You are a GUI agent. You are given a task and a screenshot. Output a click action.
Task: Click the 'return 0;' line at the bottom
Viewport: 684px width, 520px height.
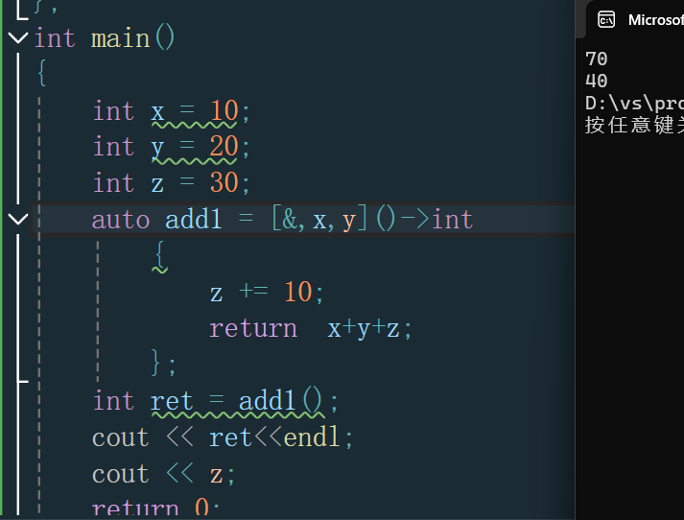[155, 508]
